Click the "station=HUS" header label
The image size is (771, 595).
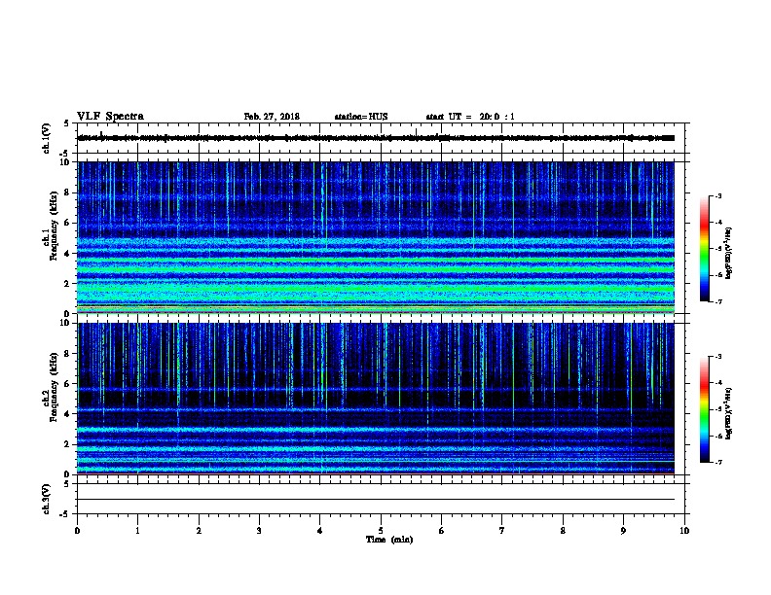pos(361,117)
